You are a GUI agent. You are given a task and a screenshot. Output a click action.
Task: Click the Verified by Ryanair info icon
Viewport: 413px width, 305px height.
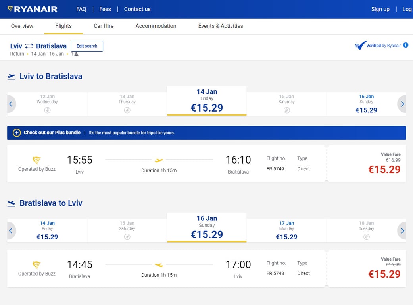(405, 45)
